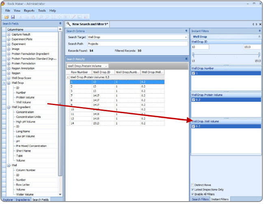This screenshot has height=204, width=264.
Task: Collapse the Well Drop.Protein Volume: 0.2 group row
Action: 68,77
